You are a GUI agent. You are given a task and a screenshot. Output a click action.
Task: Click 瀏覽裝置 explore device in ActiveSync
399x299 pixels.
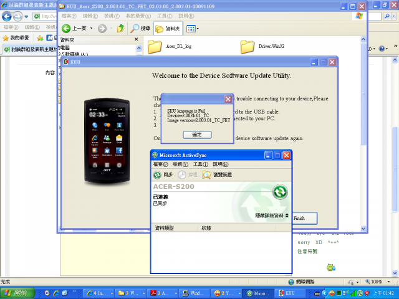[x=217, y=174]
